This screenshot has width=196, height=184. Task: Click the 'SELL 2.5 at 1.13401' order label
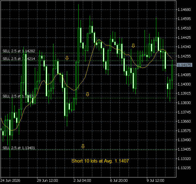point(19,148)
